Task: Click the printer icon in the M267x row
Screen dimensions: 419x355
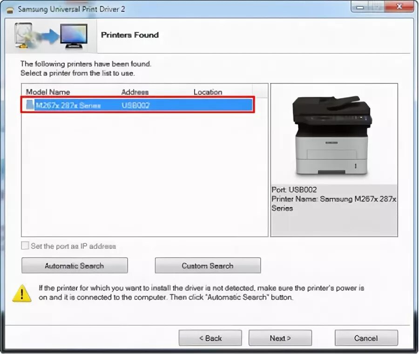Action: [x=30, y=105]
